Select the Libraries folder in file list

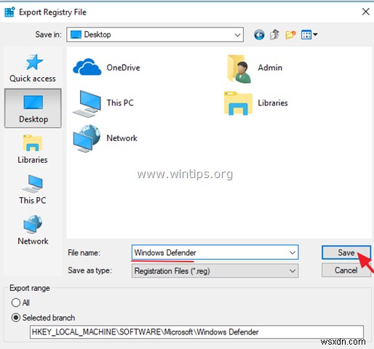click(x=256, y=103)
